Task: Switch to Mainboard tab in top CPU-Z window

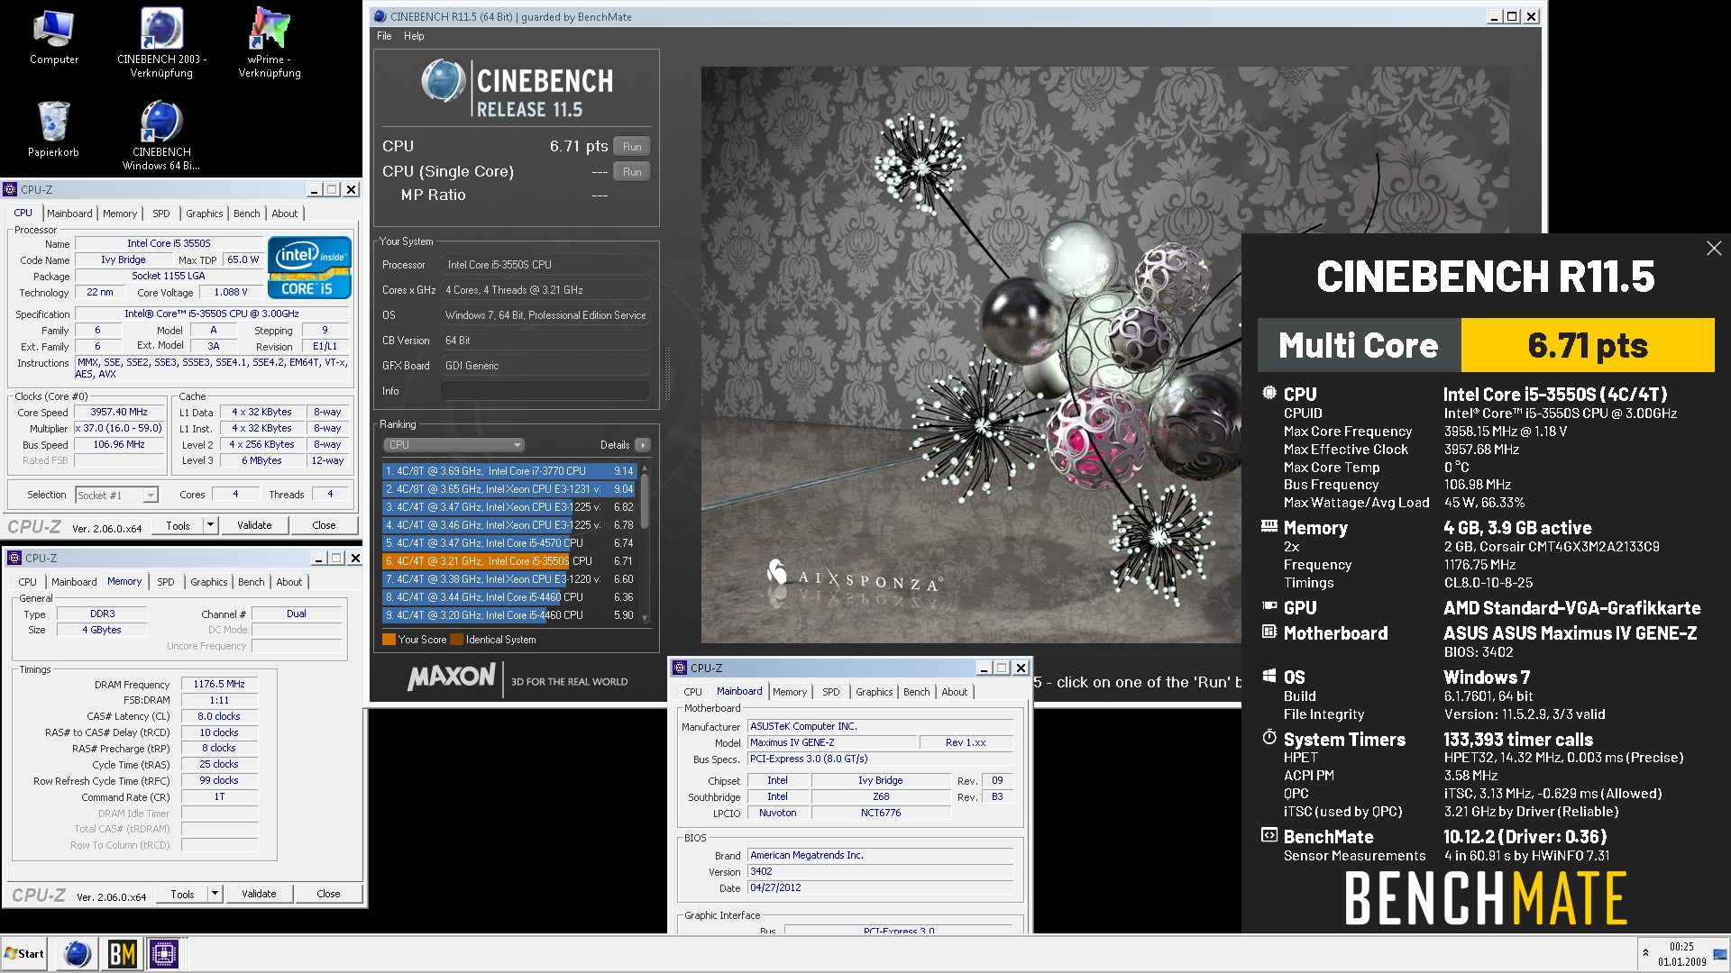Action: point(69,214)
